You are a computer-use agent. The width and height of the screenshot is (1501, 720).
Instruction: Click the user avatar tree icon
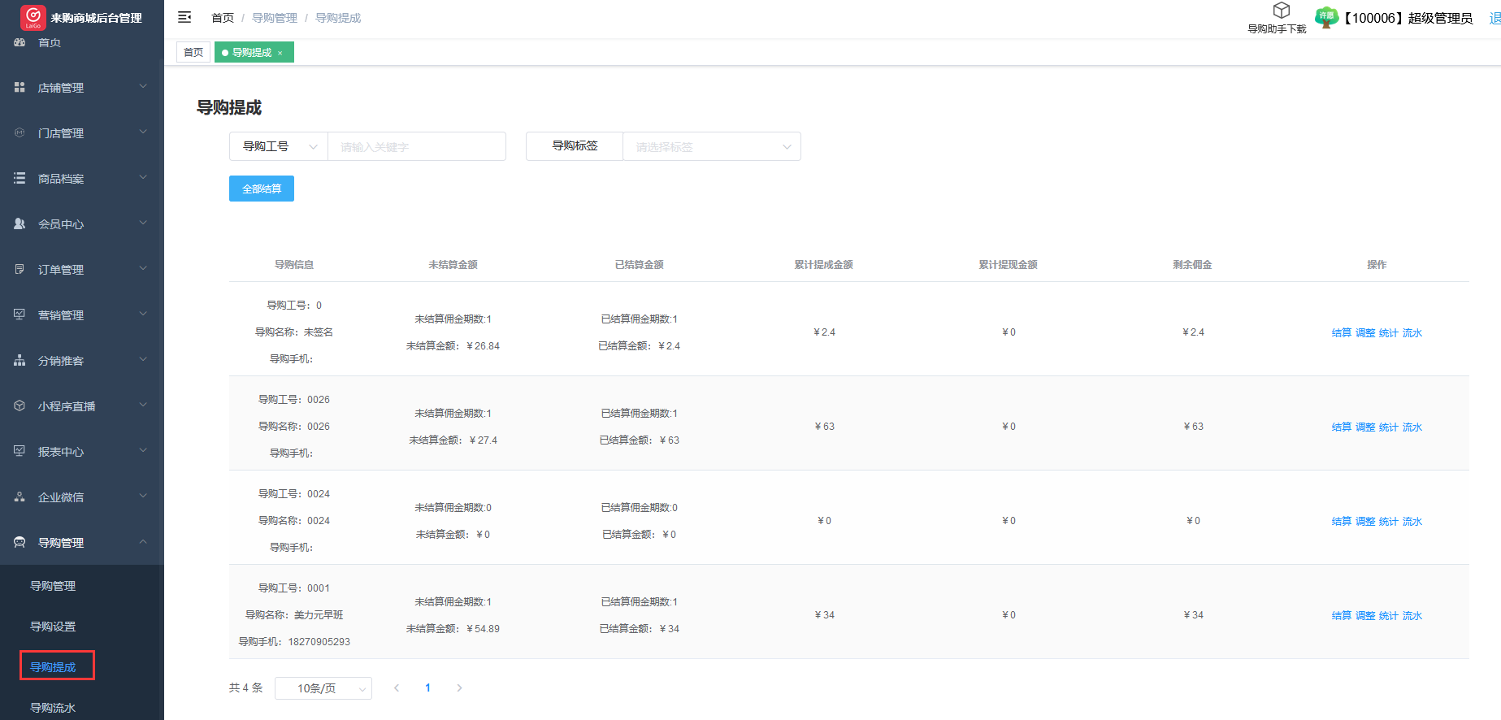[1326, 17]
